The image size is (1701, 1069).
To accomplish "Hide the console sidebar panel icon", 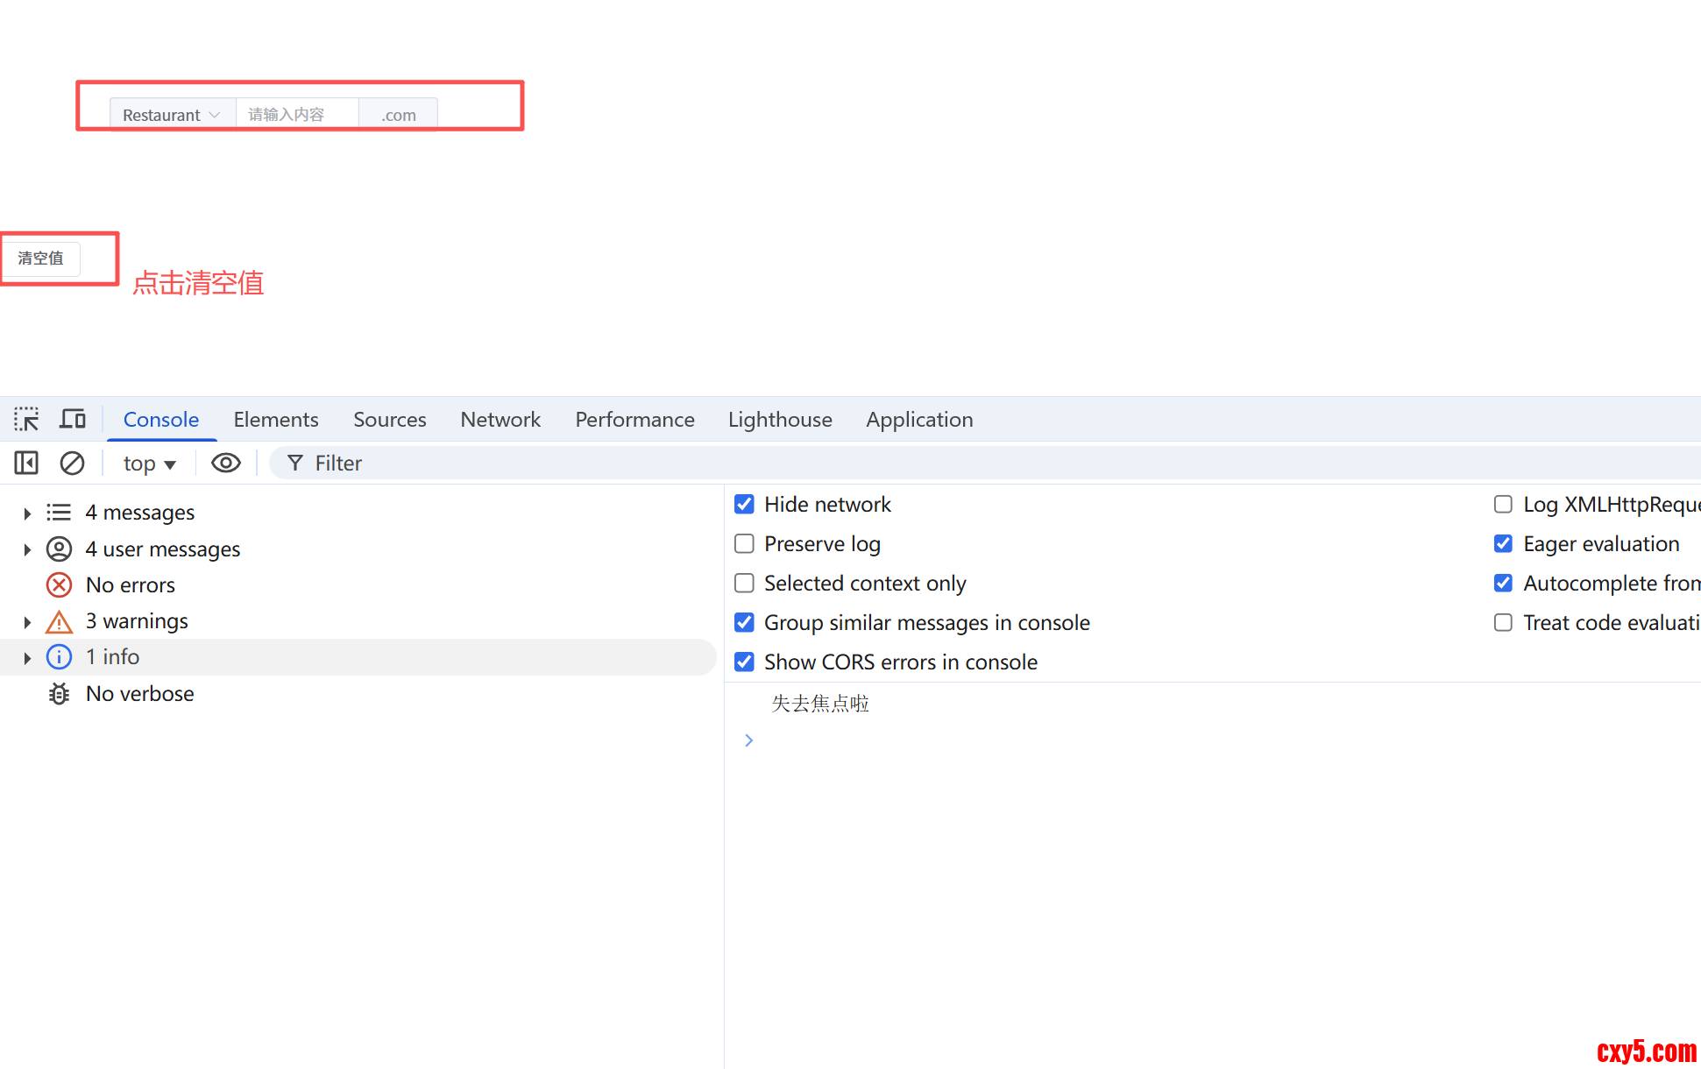I will click(26, 463).
